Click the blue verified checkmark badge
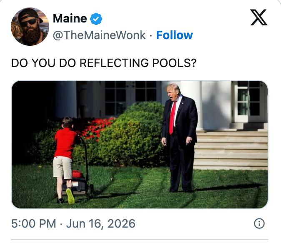Viewport: 281px width, 243px height. 96,19
